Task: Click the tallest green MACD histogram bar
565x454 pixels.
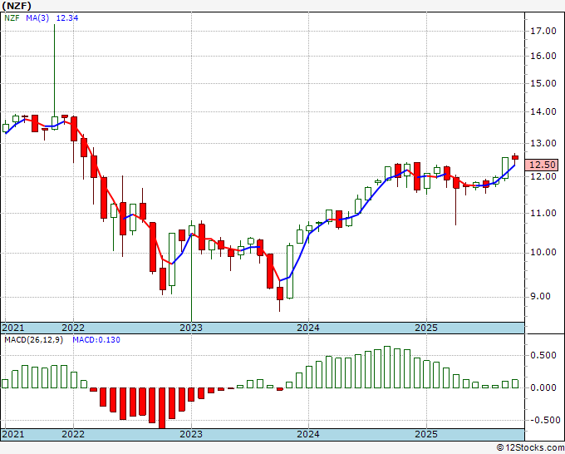Action: click(x=387, y=367)
